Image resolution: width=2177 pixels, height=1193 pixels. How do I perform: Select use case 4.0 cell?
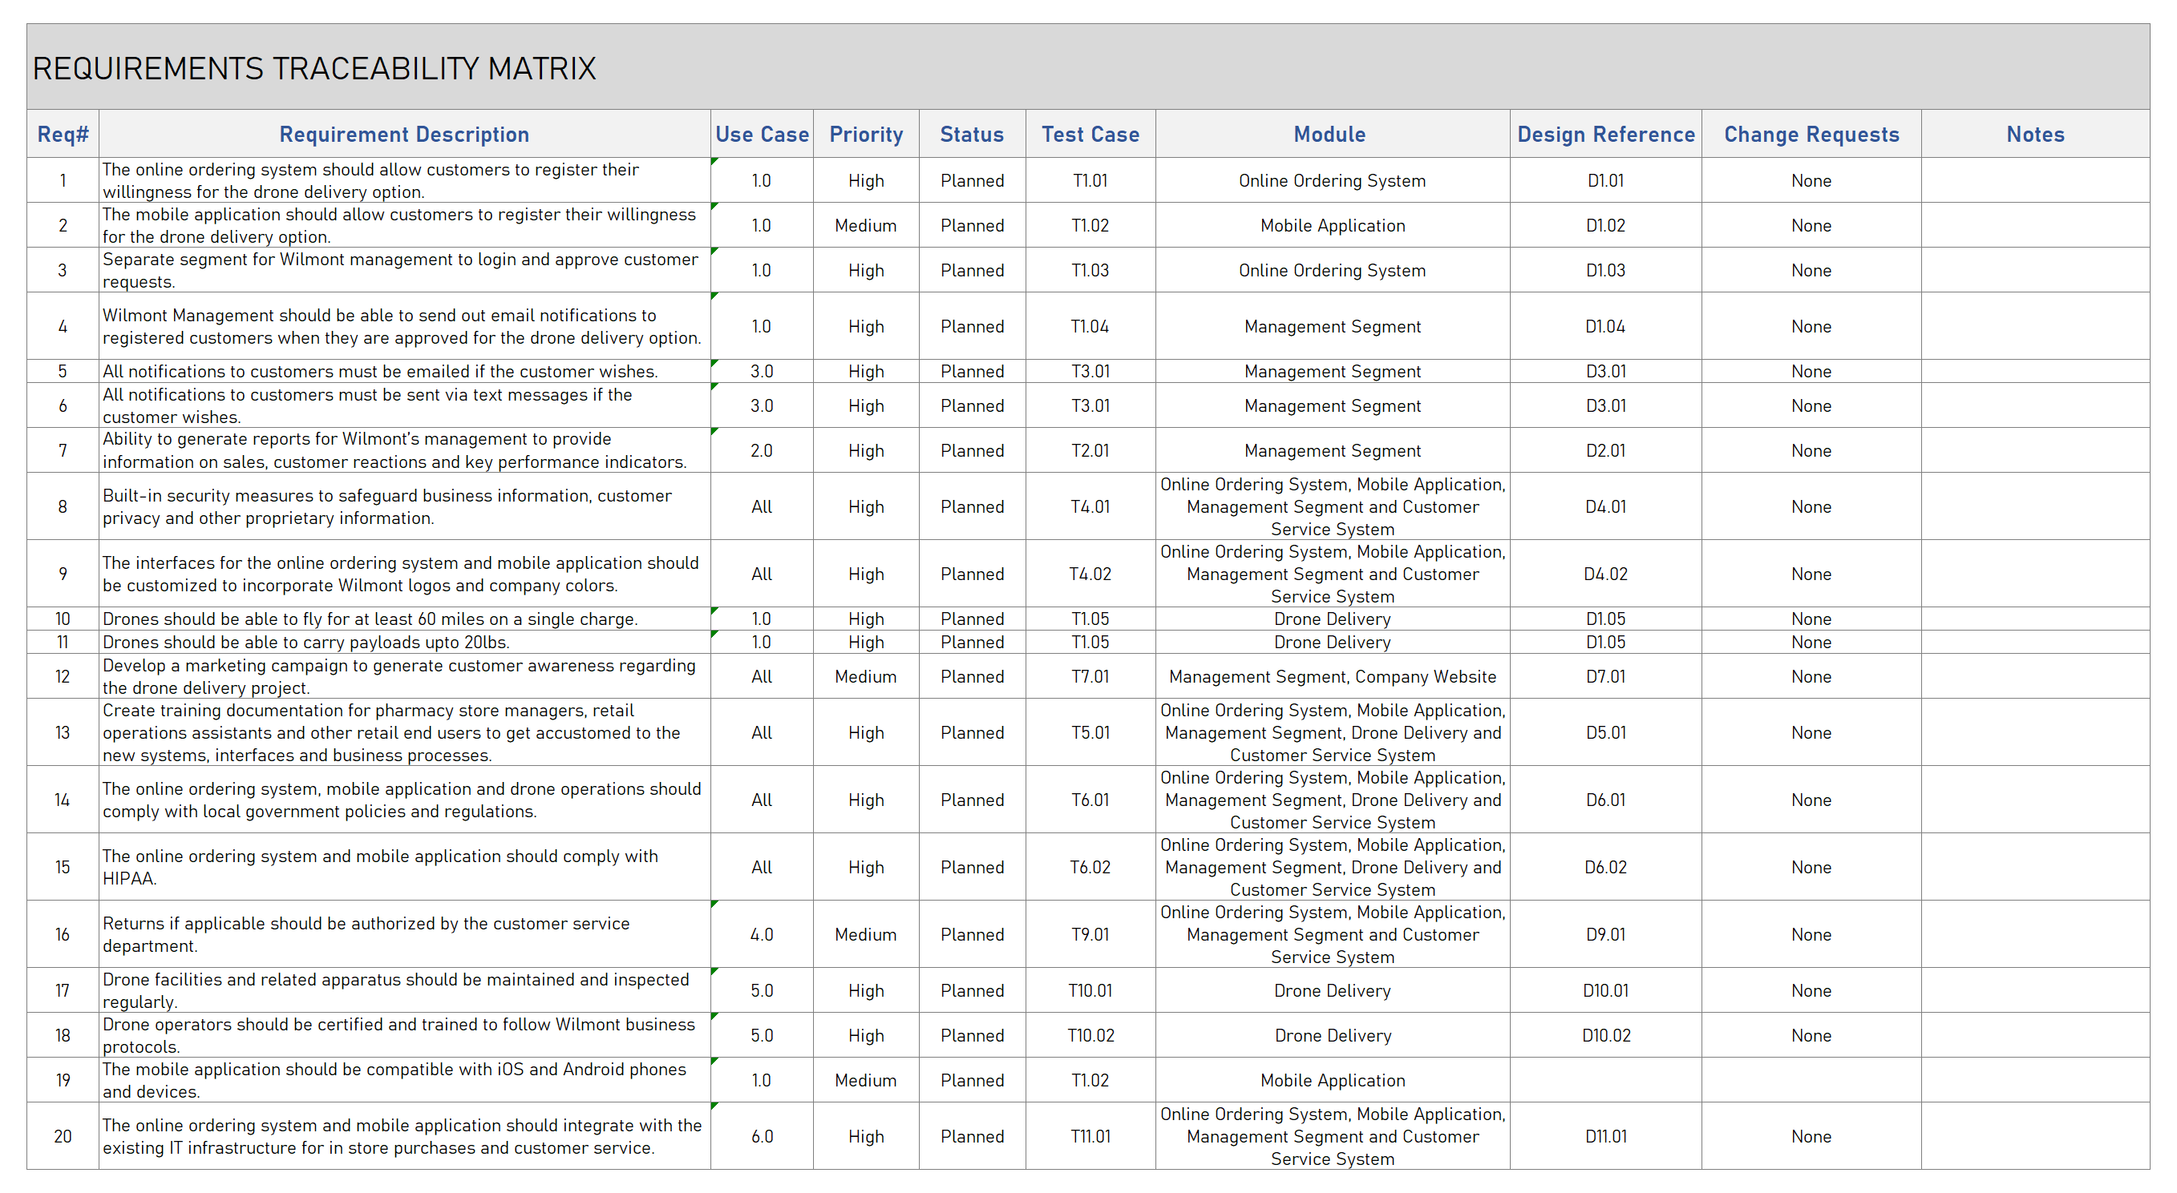[762, 935]
